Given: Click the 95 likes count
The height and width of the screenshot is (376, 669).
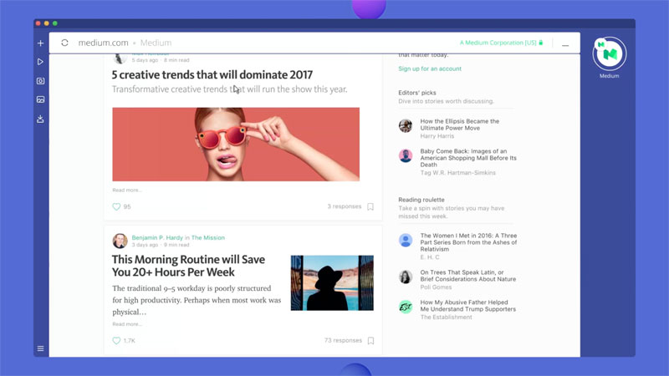Looking at the screenshot, I should (127, 206).
